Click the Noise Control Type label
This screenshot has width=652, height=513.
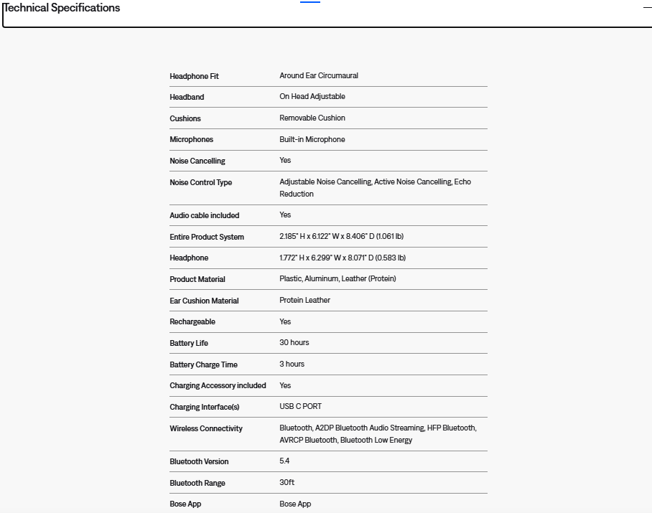coord(200,182)
